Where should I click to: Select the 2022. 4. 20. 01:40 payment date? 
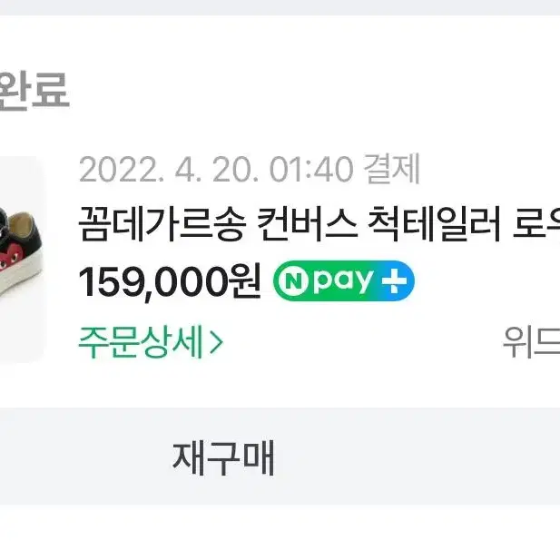coord(216,169)
